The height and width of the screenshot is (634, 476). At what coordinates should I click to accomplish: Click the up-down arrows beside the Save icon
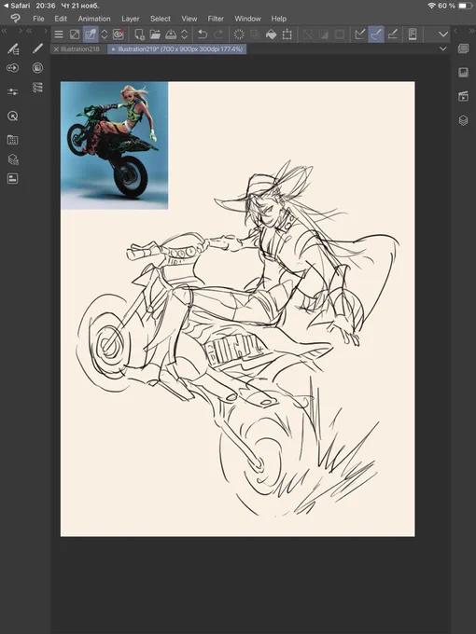(x=184, y=34)
